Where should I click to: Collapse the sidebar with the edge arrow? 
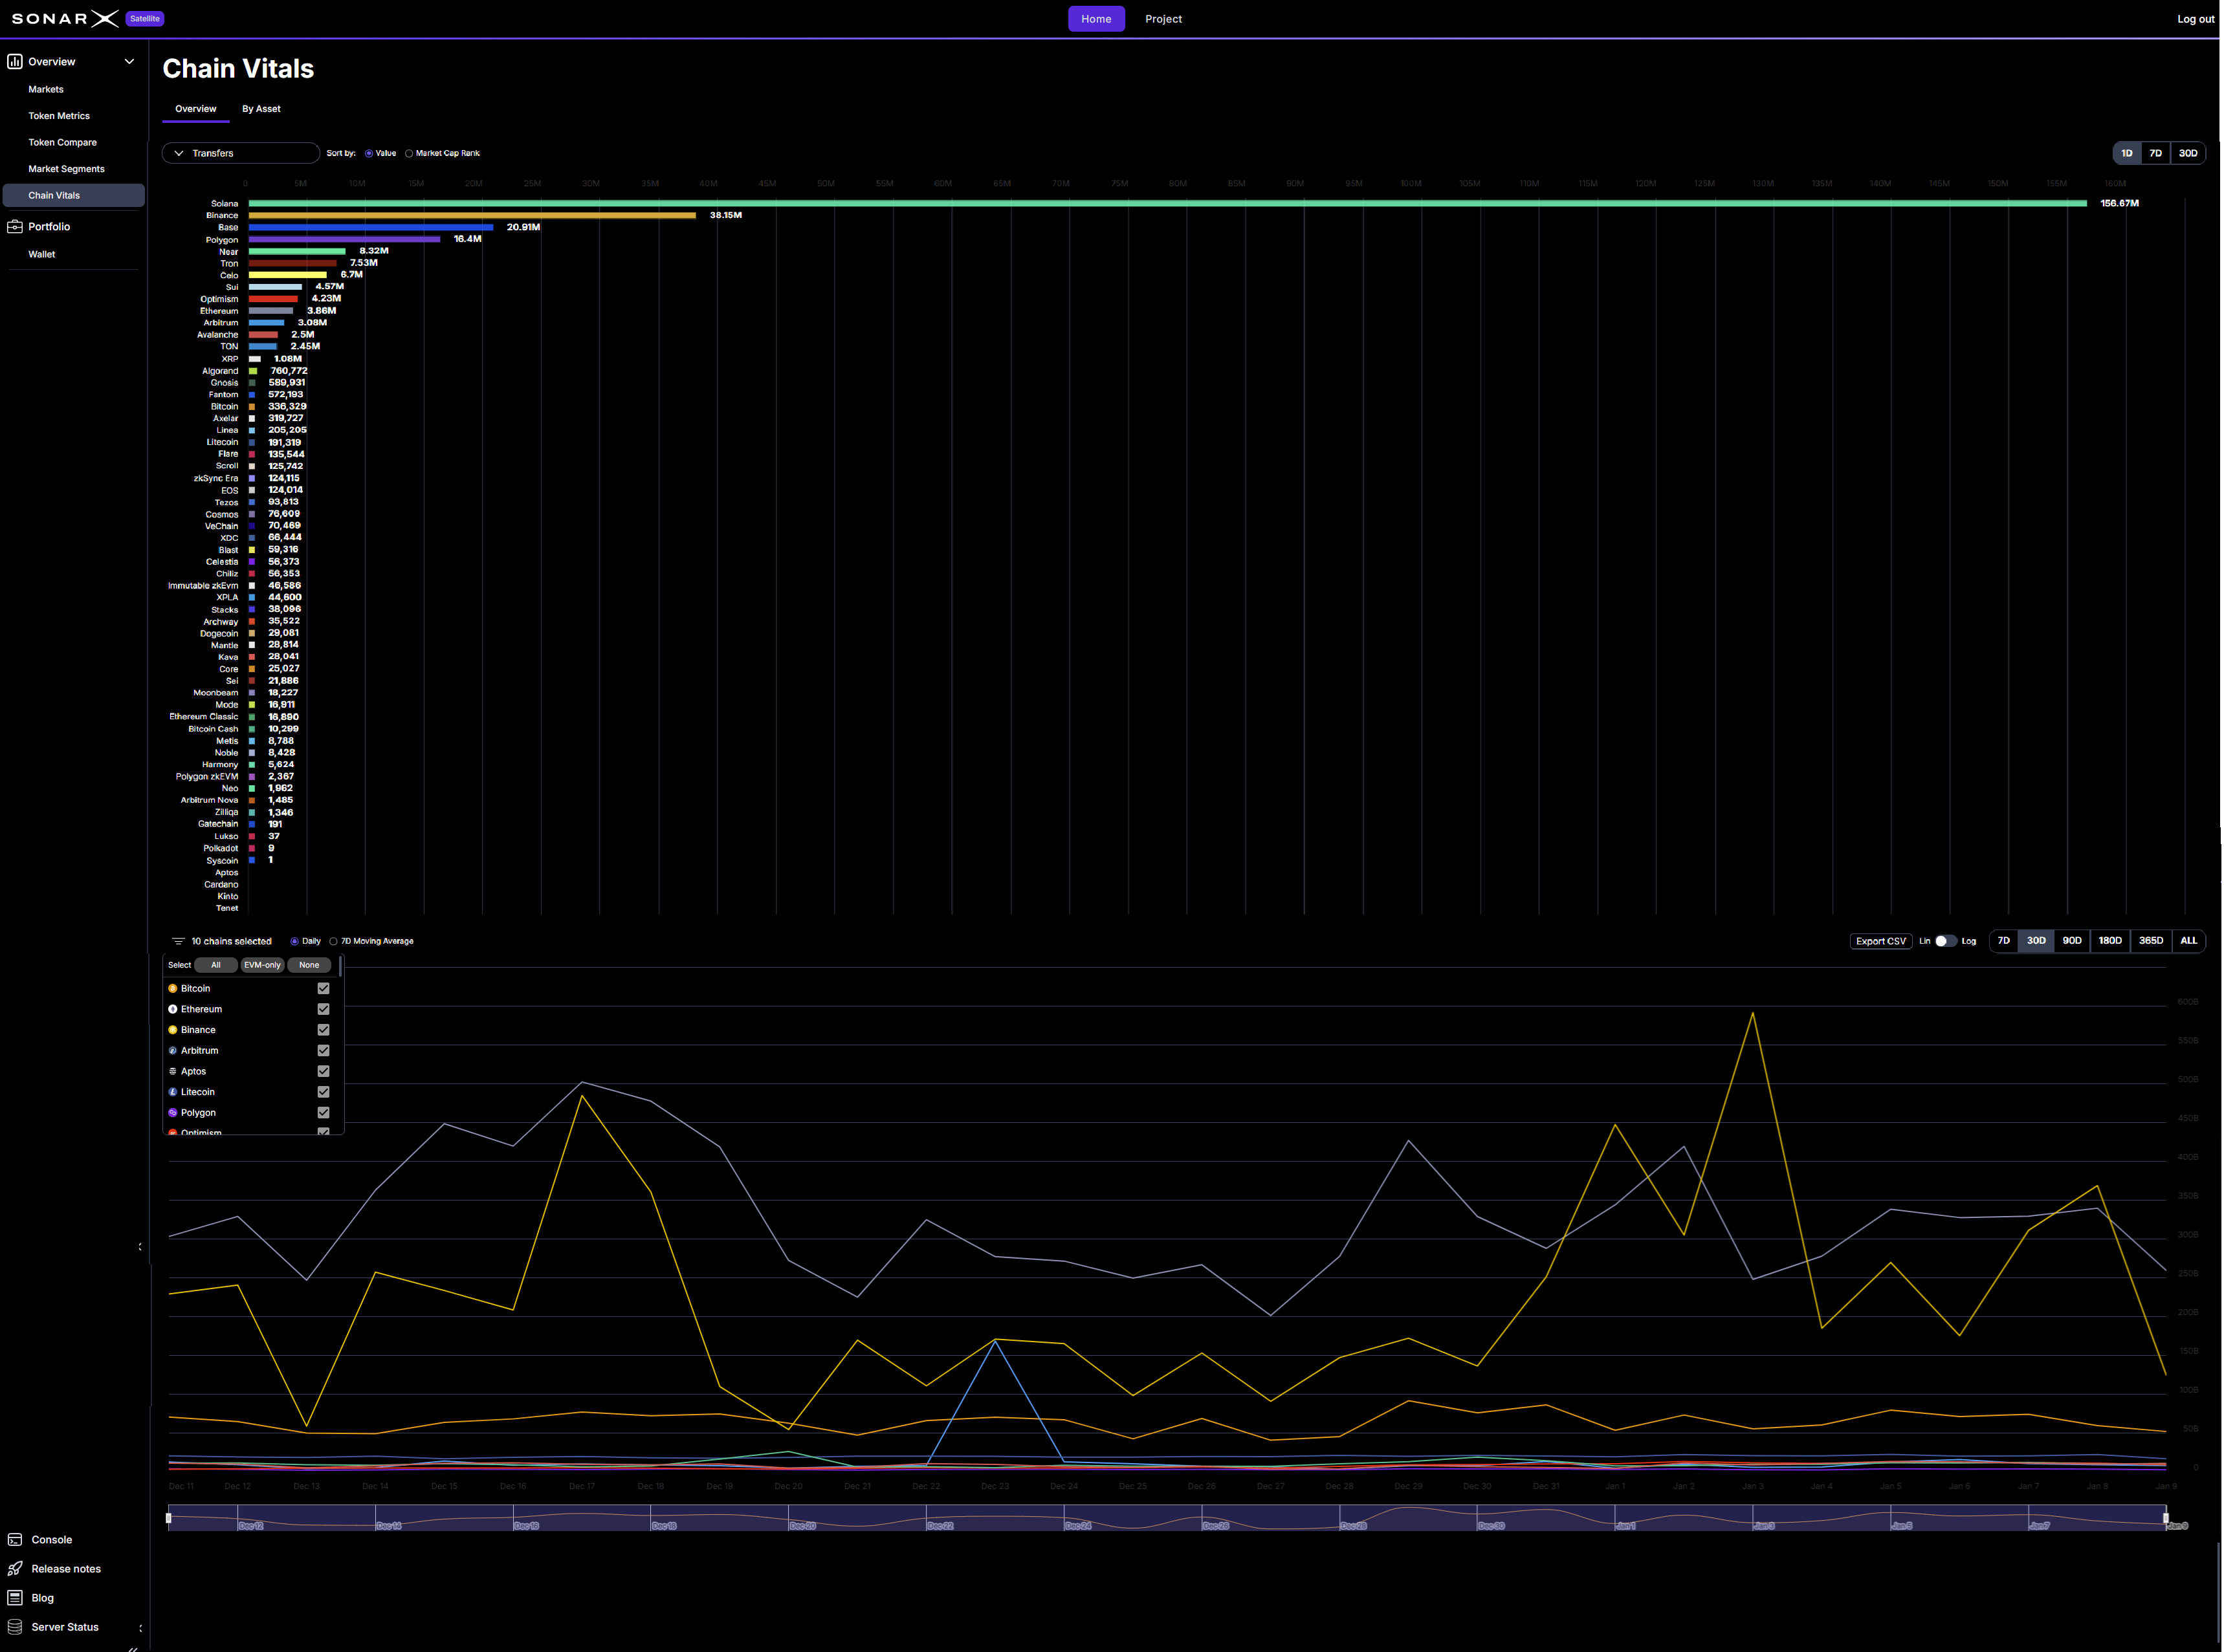tap(140, 1247)
